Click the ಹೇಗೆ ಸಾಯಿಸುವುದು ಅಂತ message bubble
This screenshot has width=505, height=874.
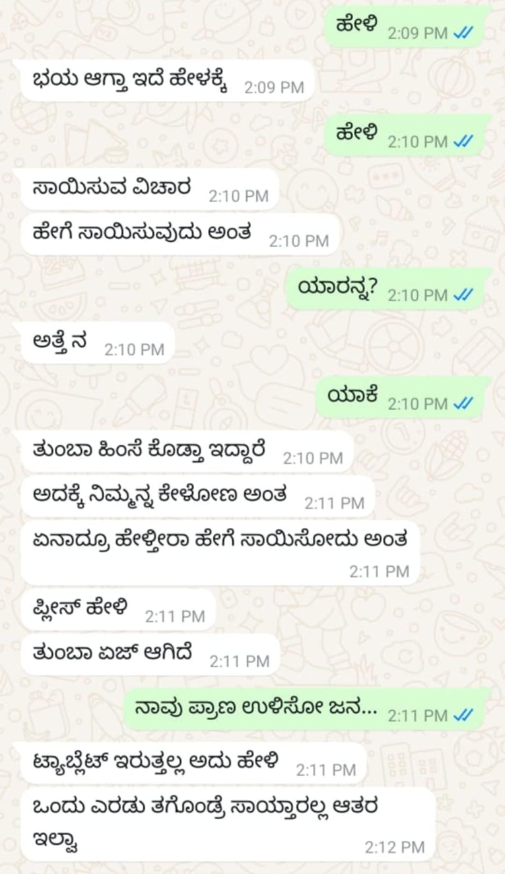(180, 234)
